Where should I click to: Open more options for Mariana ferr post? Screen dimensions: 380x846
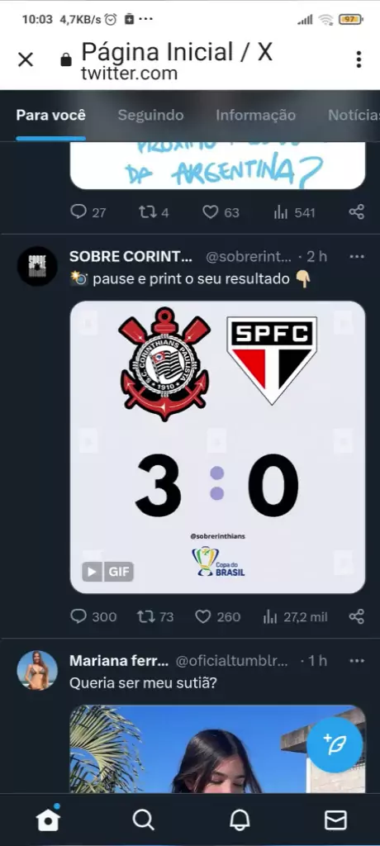(x=357, y=660)
